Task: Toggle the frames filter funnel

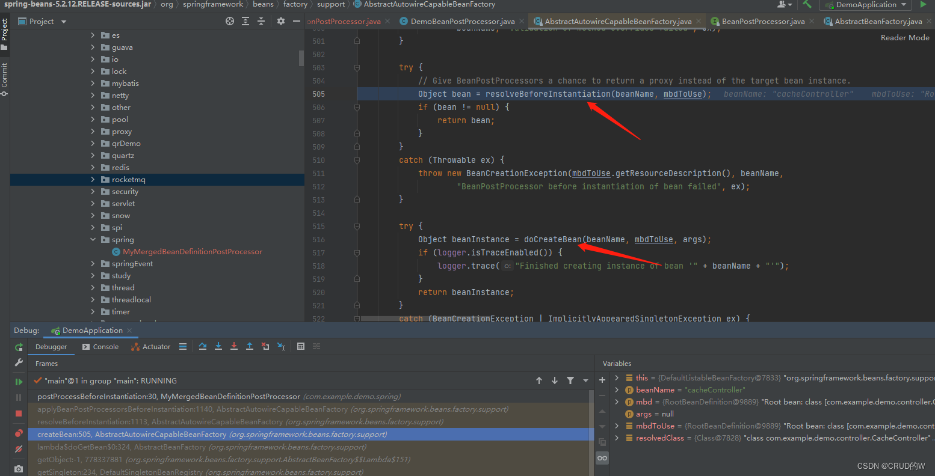Action: [570, 380]
